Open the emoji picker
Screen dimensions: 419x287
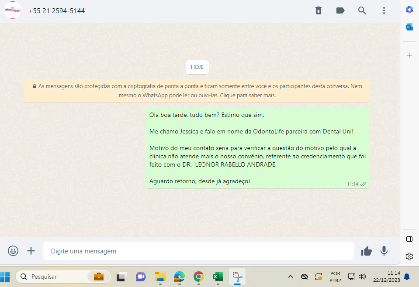click(x=13, y=251)
